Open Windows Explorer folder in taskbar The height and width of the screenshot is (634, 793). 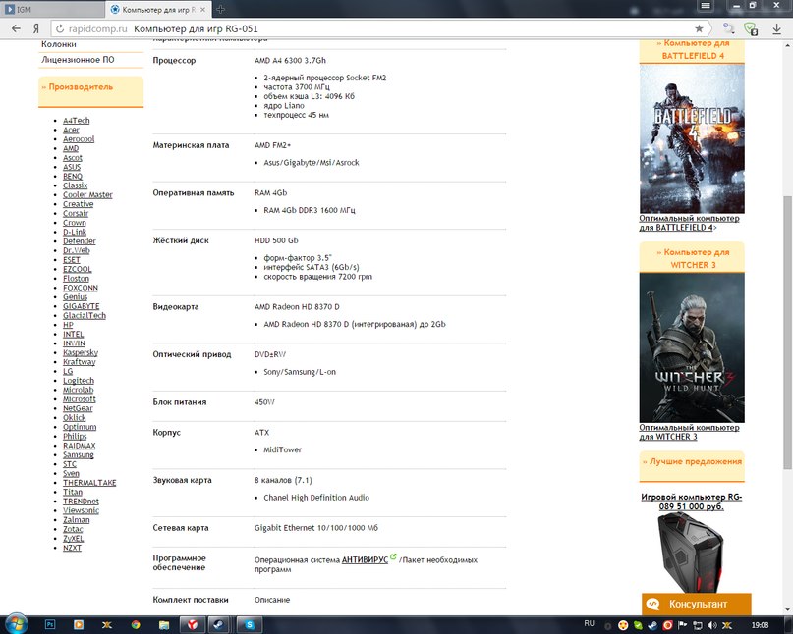click(164, 625)
